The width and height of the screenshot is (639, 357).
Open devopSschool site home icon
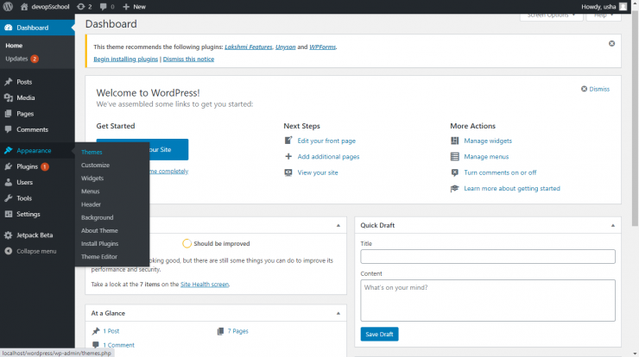click(x=24, y=7)
